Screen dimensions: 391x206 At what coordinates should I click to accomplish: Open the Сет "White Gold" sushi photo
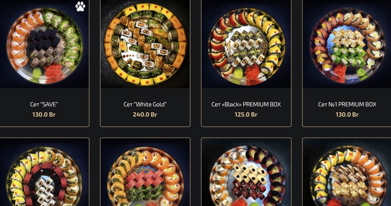click(145, 44)
